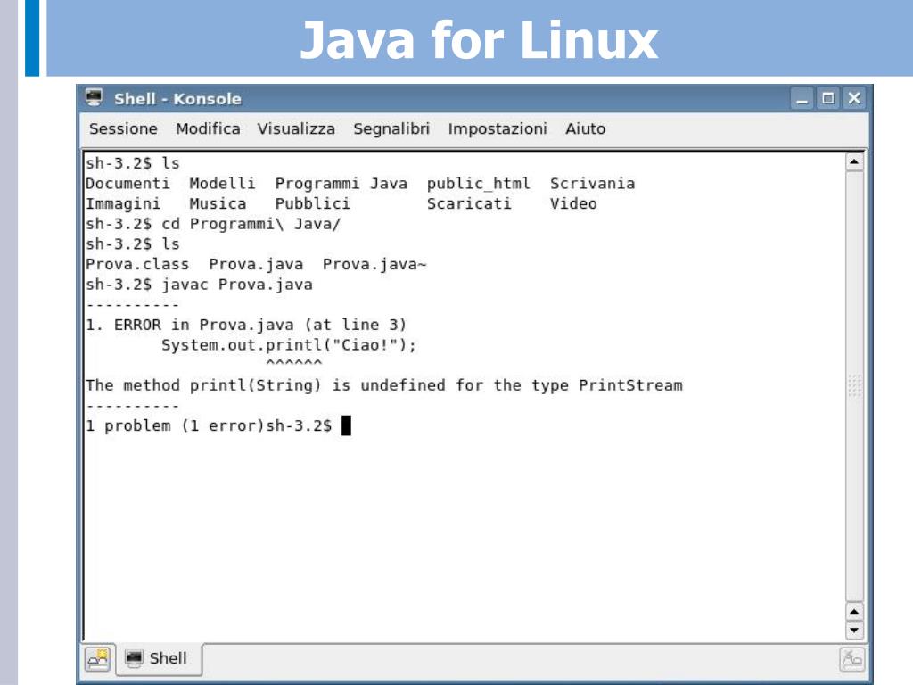This screenshot has width=913, height=685.
Task: Click the new session icon button
Action: pos(97,659)
